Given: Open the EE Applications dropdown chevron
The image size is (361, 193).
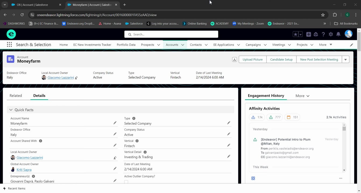Looking at the screenshot, I should tap(238, 45).
